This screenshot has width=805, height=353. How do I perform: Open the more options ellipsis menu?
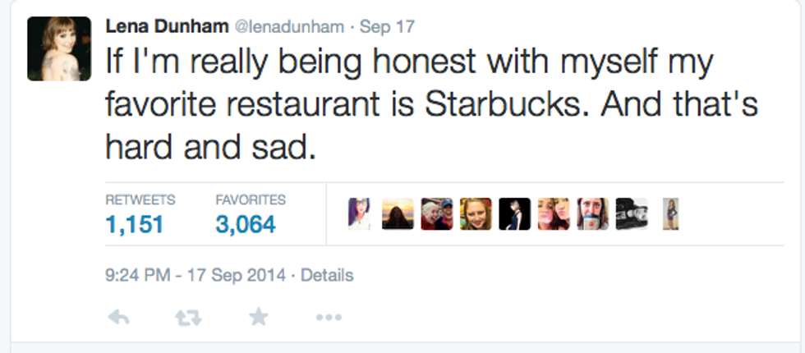[328, 317]
